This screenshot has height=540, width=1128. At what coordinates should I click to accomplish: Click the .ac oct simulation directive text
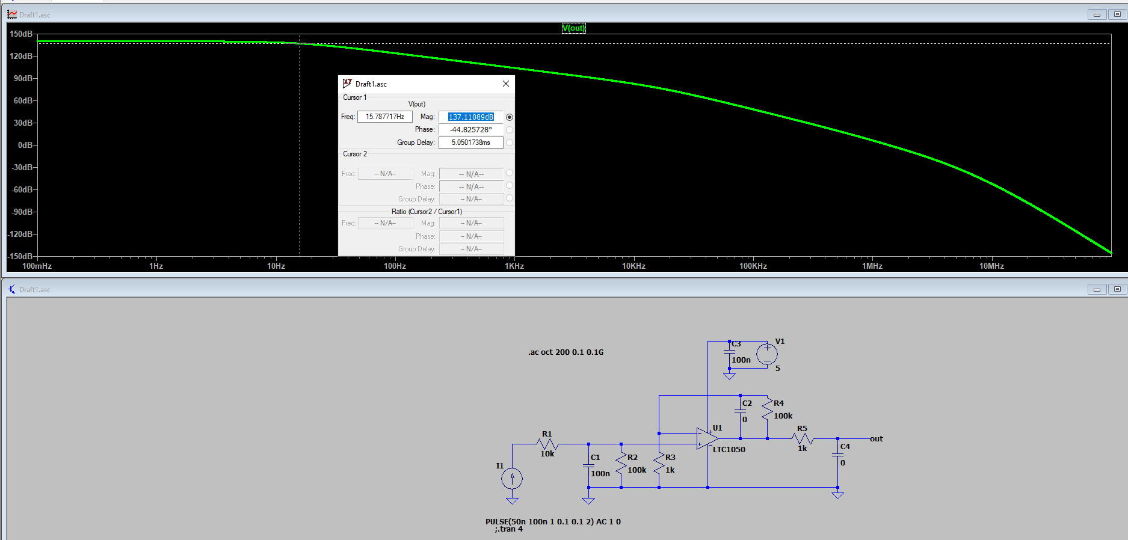tap(566, 352)
